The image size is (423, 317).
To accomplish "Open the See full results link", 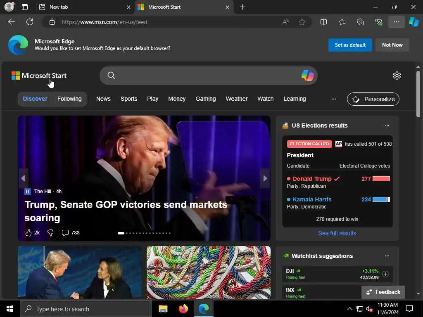I will pos(337,233).
